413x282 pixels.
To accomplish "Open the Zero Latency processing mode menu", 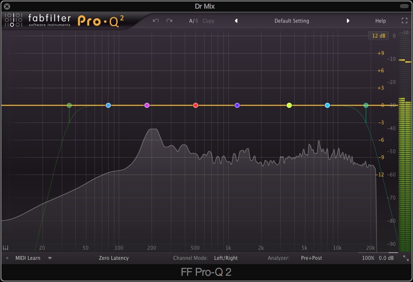I will click(114, 258).
